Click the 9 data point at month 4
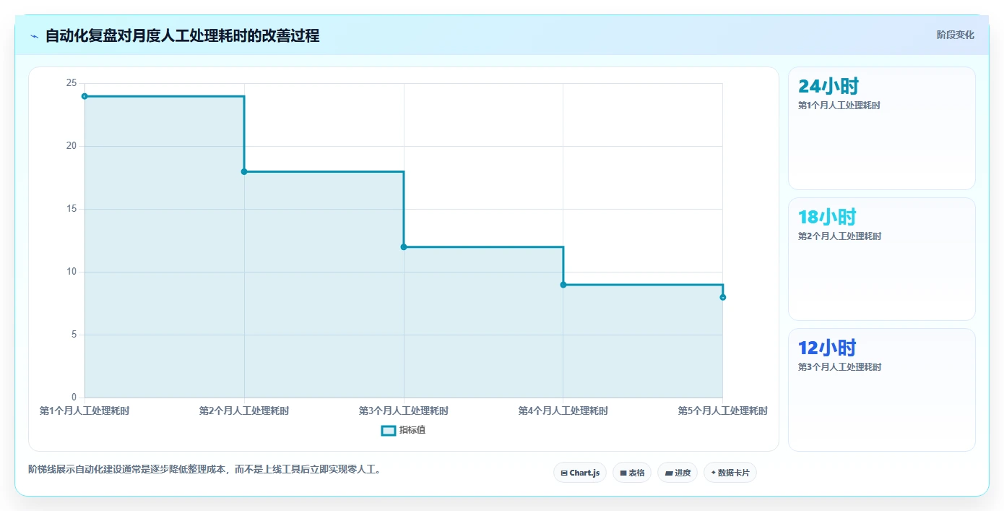The height and width of the screenshot is (511, 1004). click(563, 285)
